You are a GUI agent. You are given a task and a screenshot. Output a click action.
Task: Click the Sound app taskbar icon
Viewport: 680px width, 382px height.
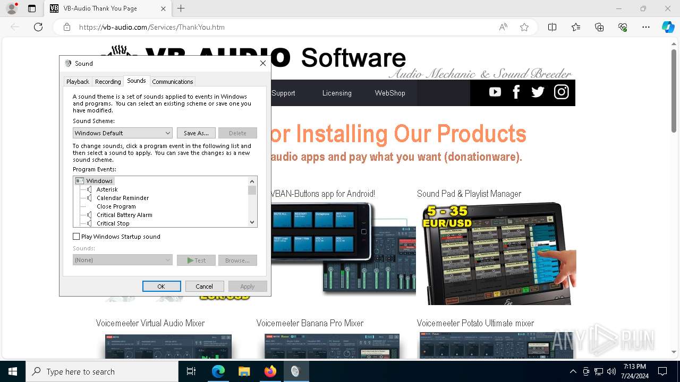[296, 371]
